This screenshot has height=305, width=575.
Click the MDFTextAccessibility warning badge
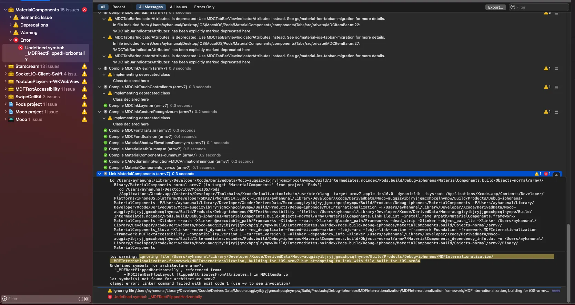click(84, 89)
